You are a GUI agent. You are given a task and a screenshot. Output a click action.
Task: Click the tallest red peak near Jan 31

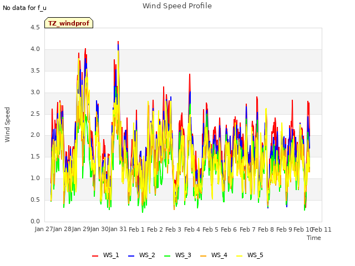coord(118,42)
